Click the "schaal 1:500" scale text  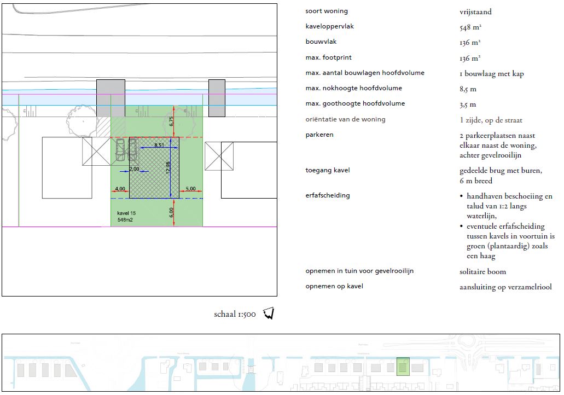click(x=235, y=315)
